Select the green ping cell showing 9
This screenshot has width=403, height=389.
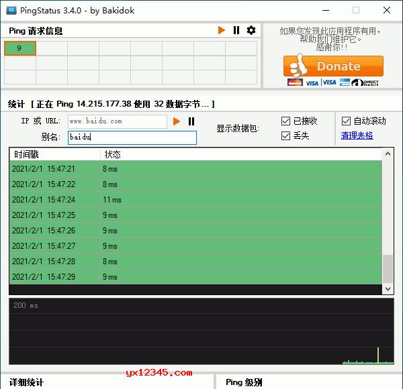point(20,48)
